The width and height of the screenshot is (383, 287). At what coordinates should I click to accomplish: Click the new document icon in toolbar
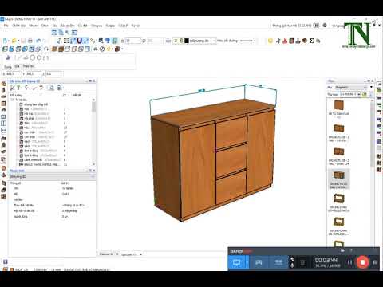(x=6, y=41)
